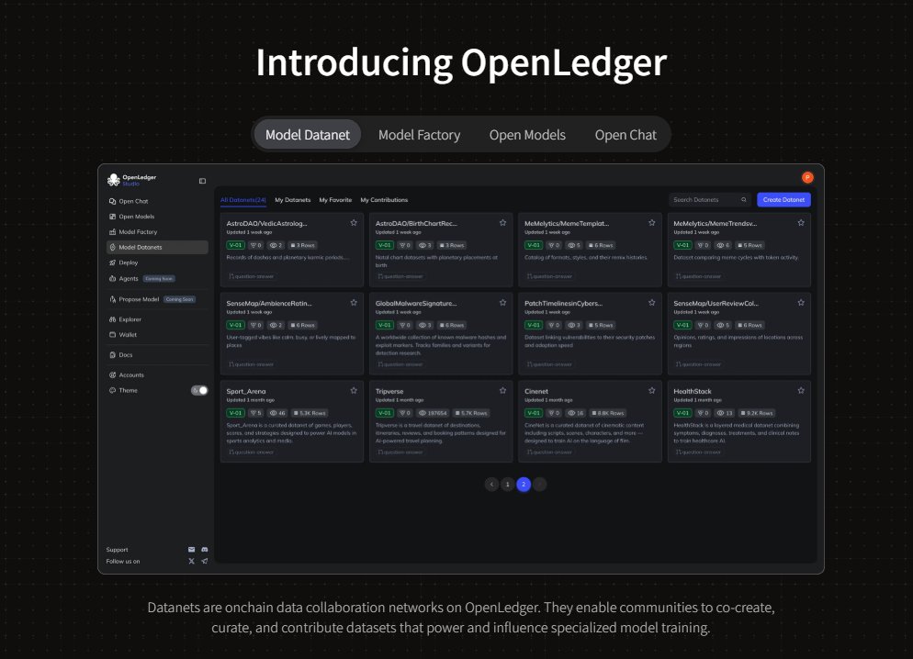Image resolution: width=913 pixels, height=659 pixels.
Task: Click the Support email icon
Action: pos(192,549)
